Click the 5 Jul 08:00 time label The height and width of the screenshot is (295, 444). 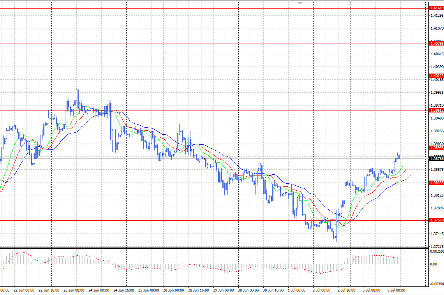[x=372, y=290]
